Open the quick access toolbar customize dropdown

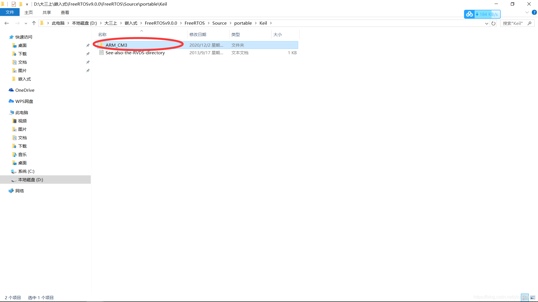pos(27,4)
